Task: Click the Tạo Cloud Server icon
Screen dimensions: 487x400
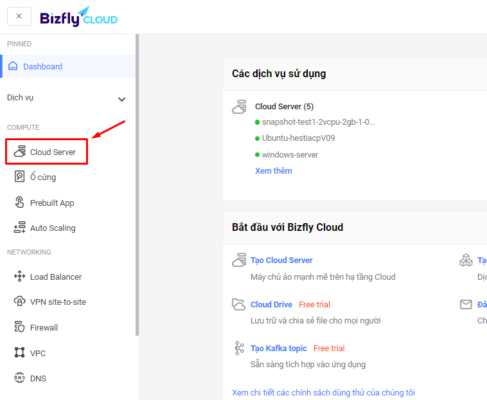Action: [x=239, y=260]
